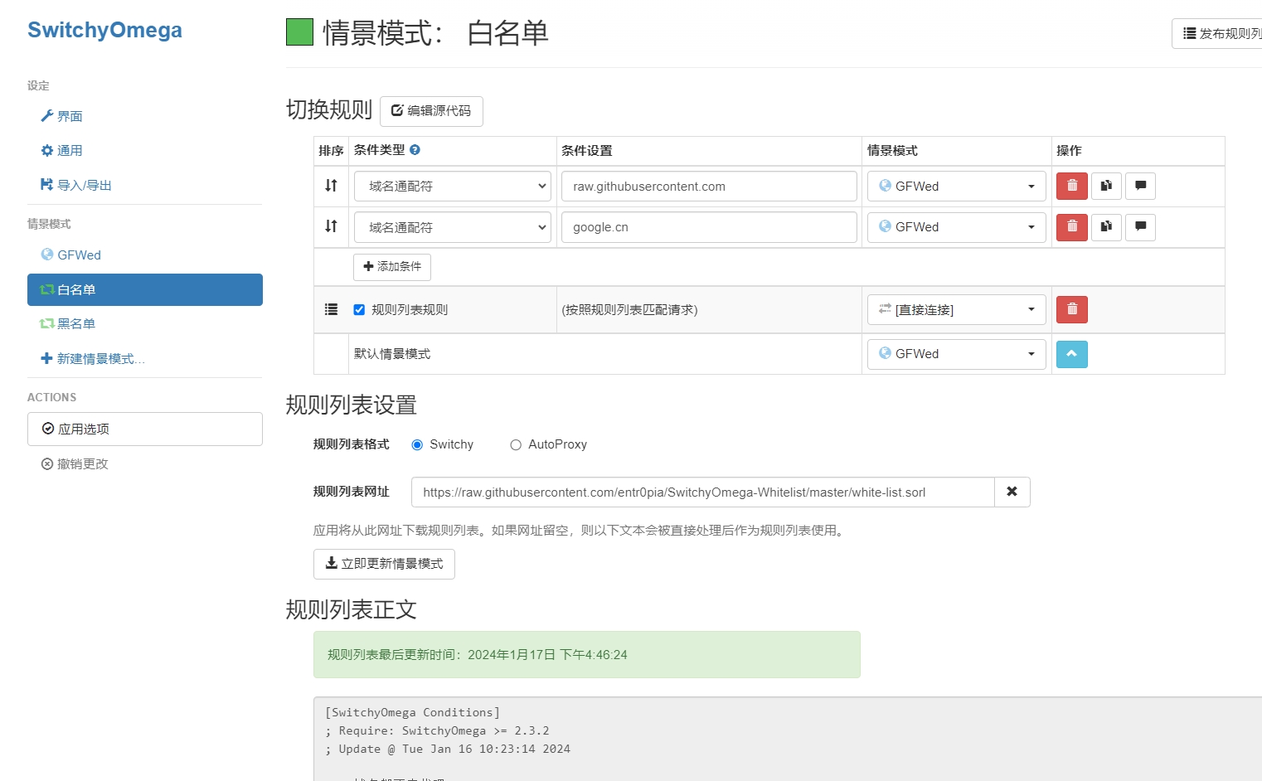Click the SwitchyOmega title link
Image resolution: width=1262 pixels, height=781 pixels.
[104, 30]
